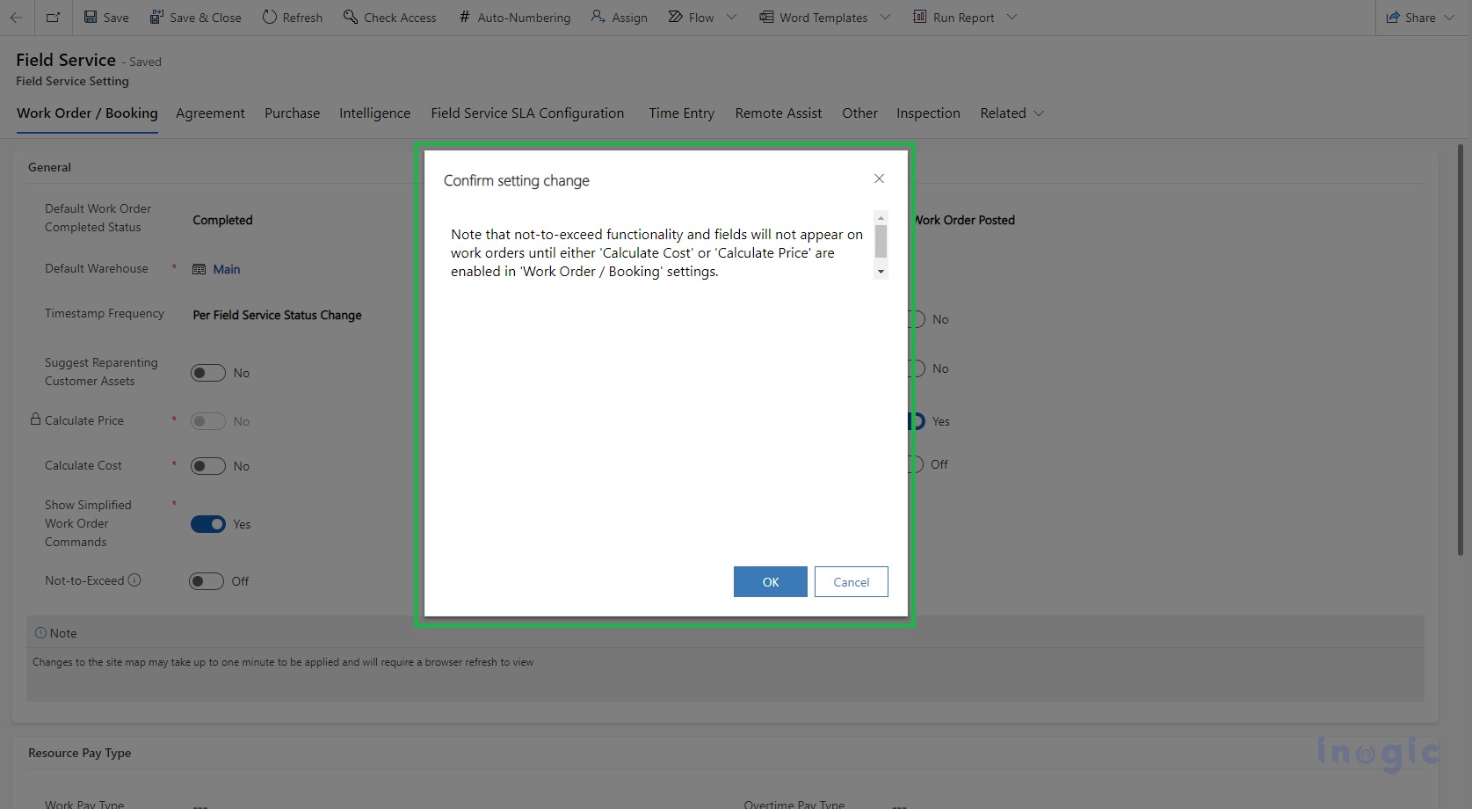
Task: Open the Main warehouse record link
Action: [226, 269]
